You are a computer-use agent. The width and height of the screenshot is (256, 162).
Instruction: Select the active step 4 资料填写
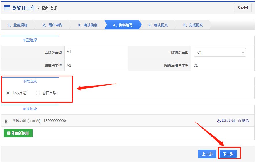(123, 25)
